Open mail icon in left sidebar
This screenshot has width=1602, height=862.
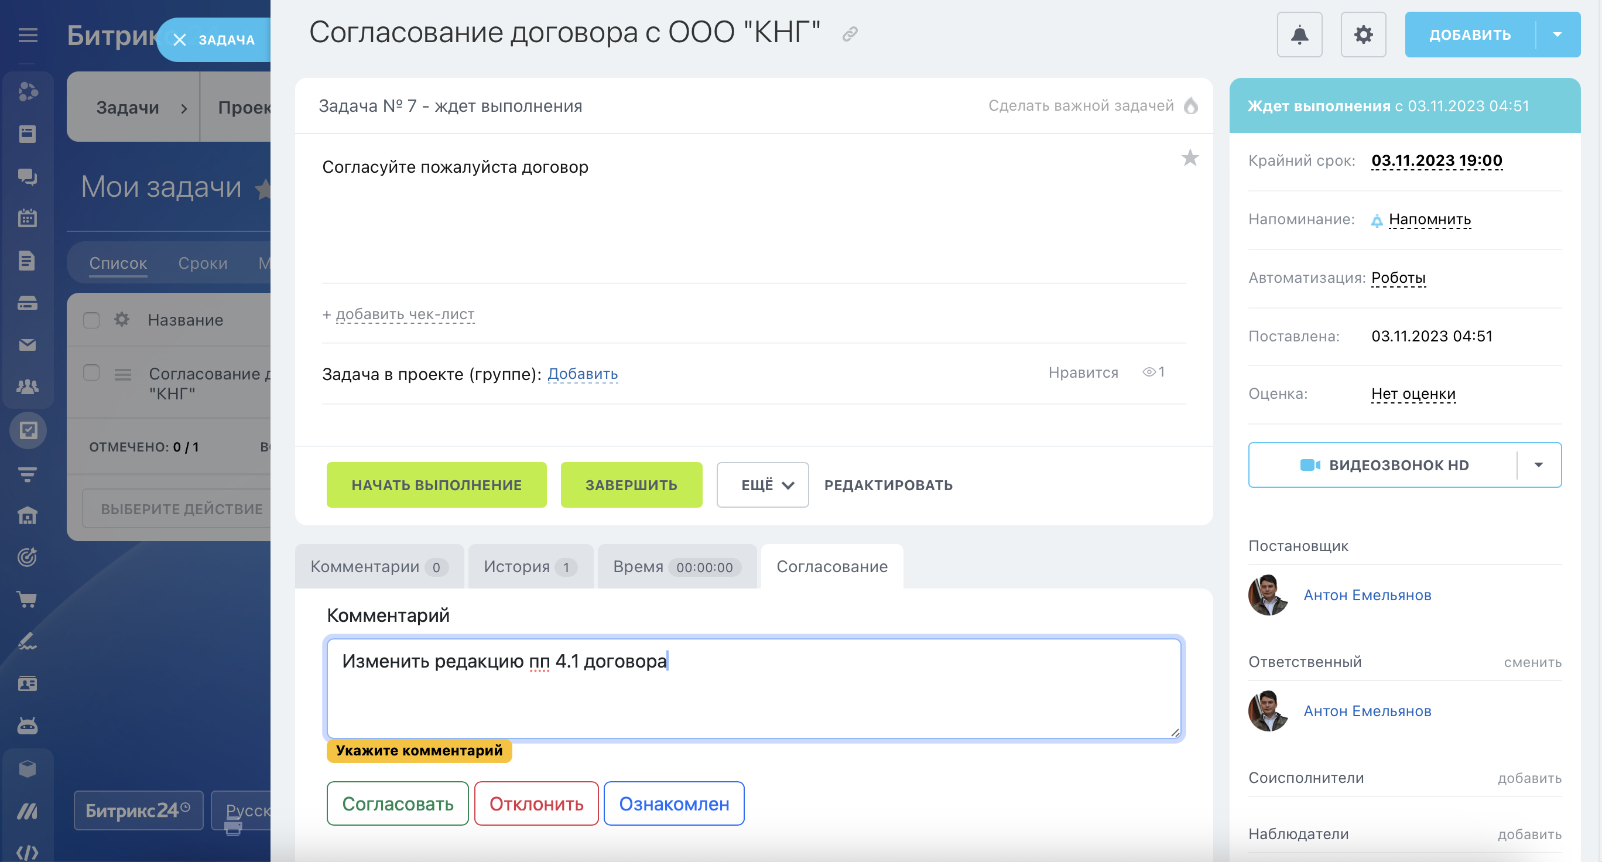[28, 344]
